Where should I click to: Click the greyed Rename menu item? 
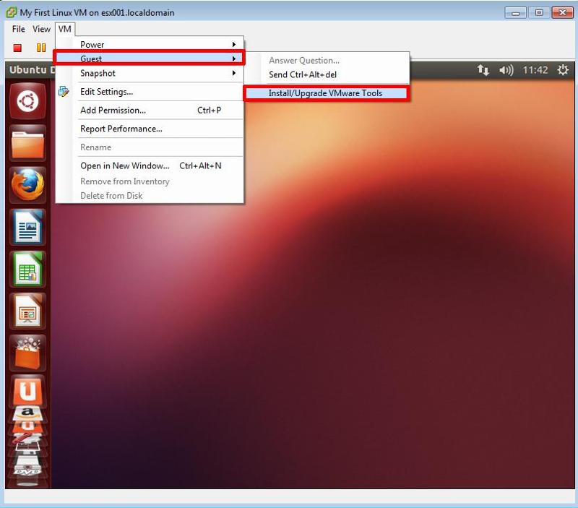[150, 147]
